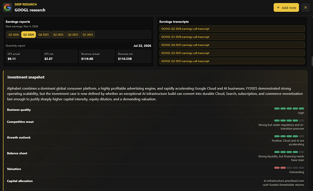
Task: Click the EPS est. $2.87 card
Action: pos(60,56)
